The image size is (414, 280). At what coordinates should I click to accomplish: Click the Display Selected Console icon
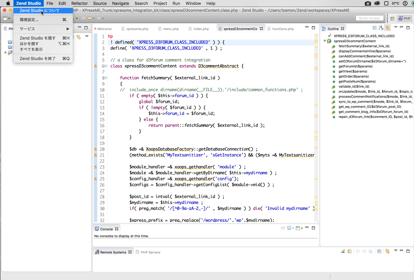pyautogui.click(x=289, y=228)
